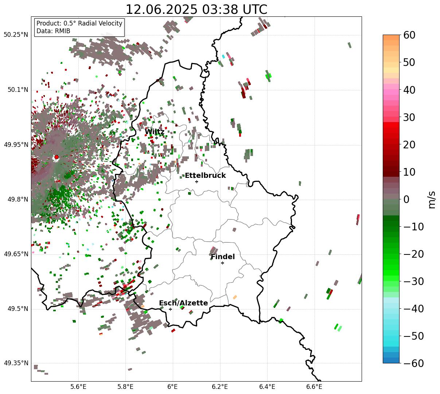Screen dimensions: 440x394
Task: Select the Findel city label
Action: [x=223, y=257]
